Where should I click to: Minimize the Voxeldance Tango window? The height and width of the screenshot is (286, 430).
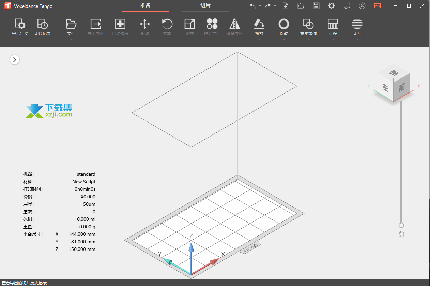click(x=396, y=6)
